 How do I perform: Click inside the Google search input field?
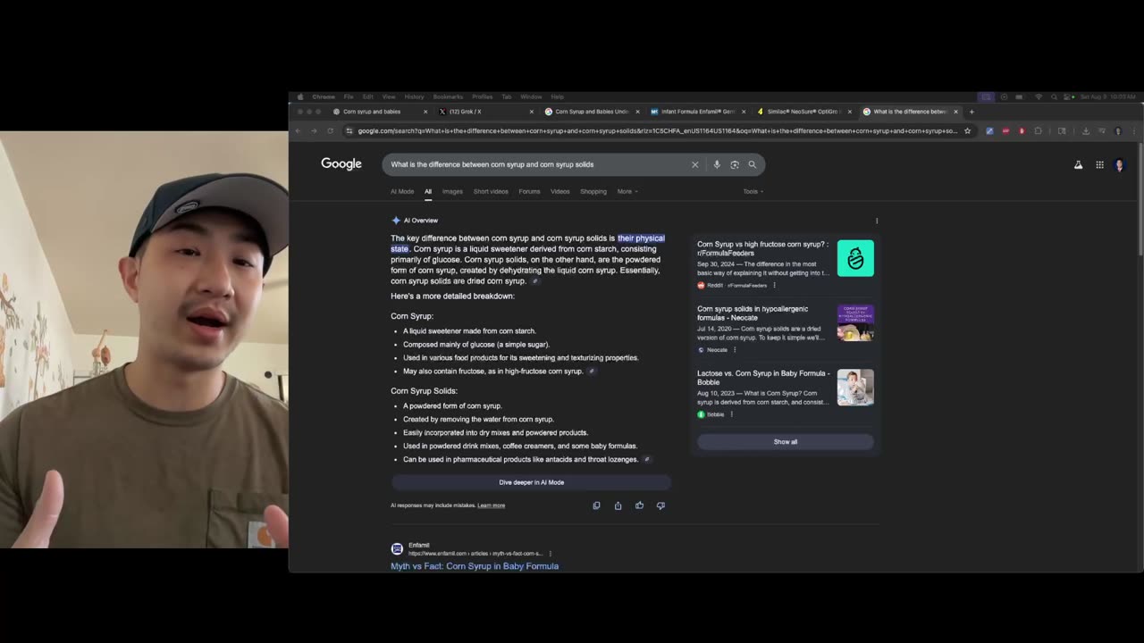[536, 164]
